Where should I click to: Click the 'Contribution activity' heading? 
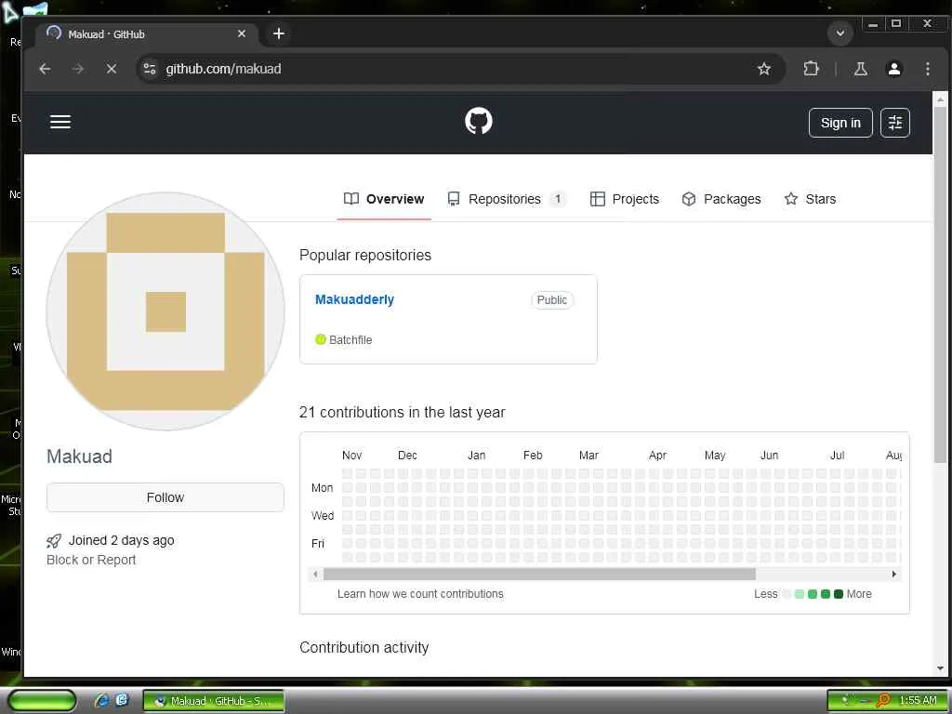[364, 647]
